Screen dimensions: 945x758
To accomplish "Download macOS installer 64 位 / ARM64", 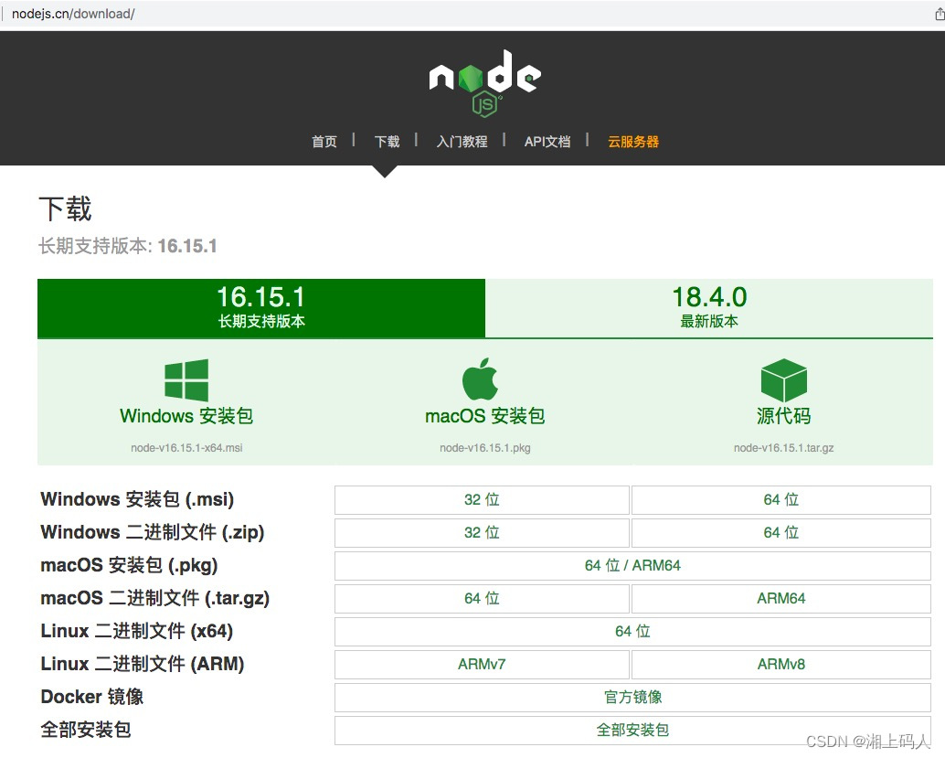I will pos(632,566).
